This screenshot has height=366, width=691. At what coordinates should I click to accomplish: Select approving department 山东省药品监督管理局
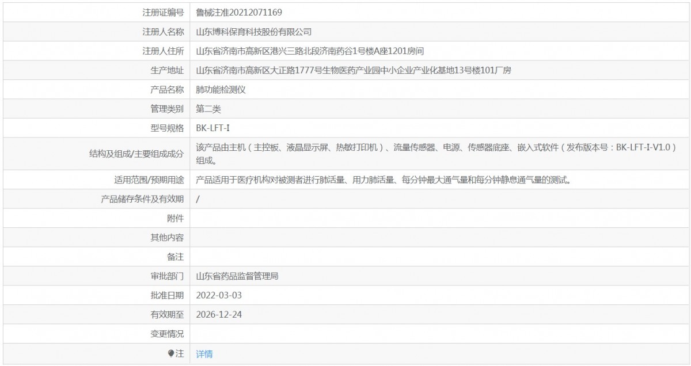pyautogui.click(x=237, y=276)
